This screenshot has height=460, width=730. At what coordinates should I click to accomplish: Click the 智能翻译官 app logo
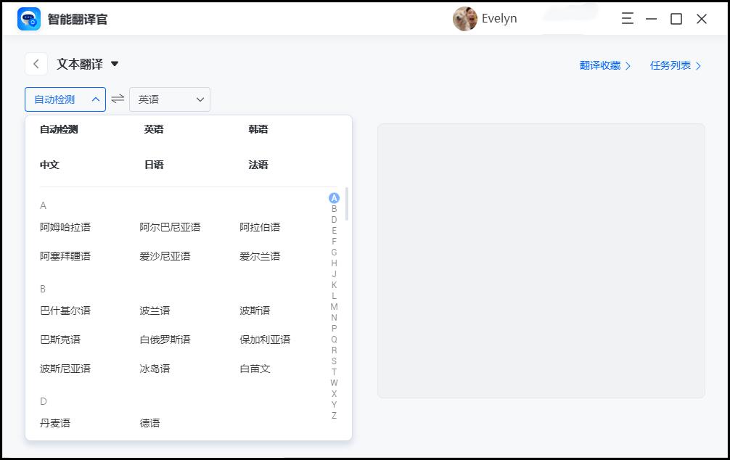coord(29,18)
